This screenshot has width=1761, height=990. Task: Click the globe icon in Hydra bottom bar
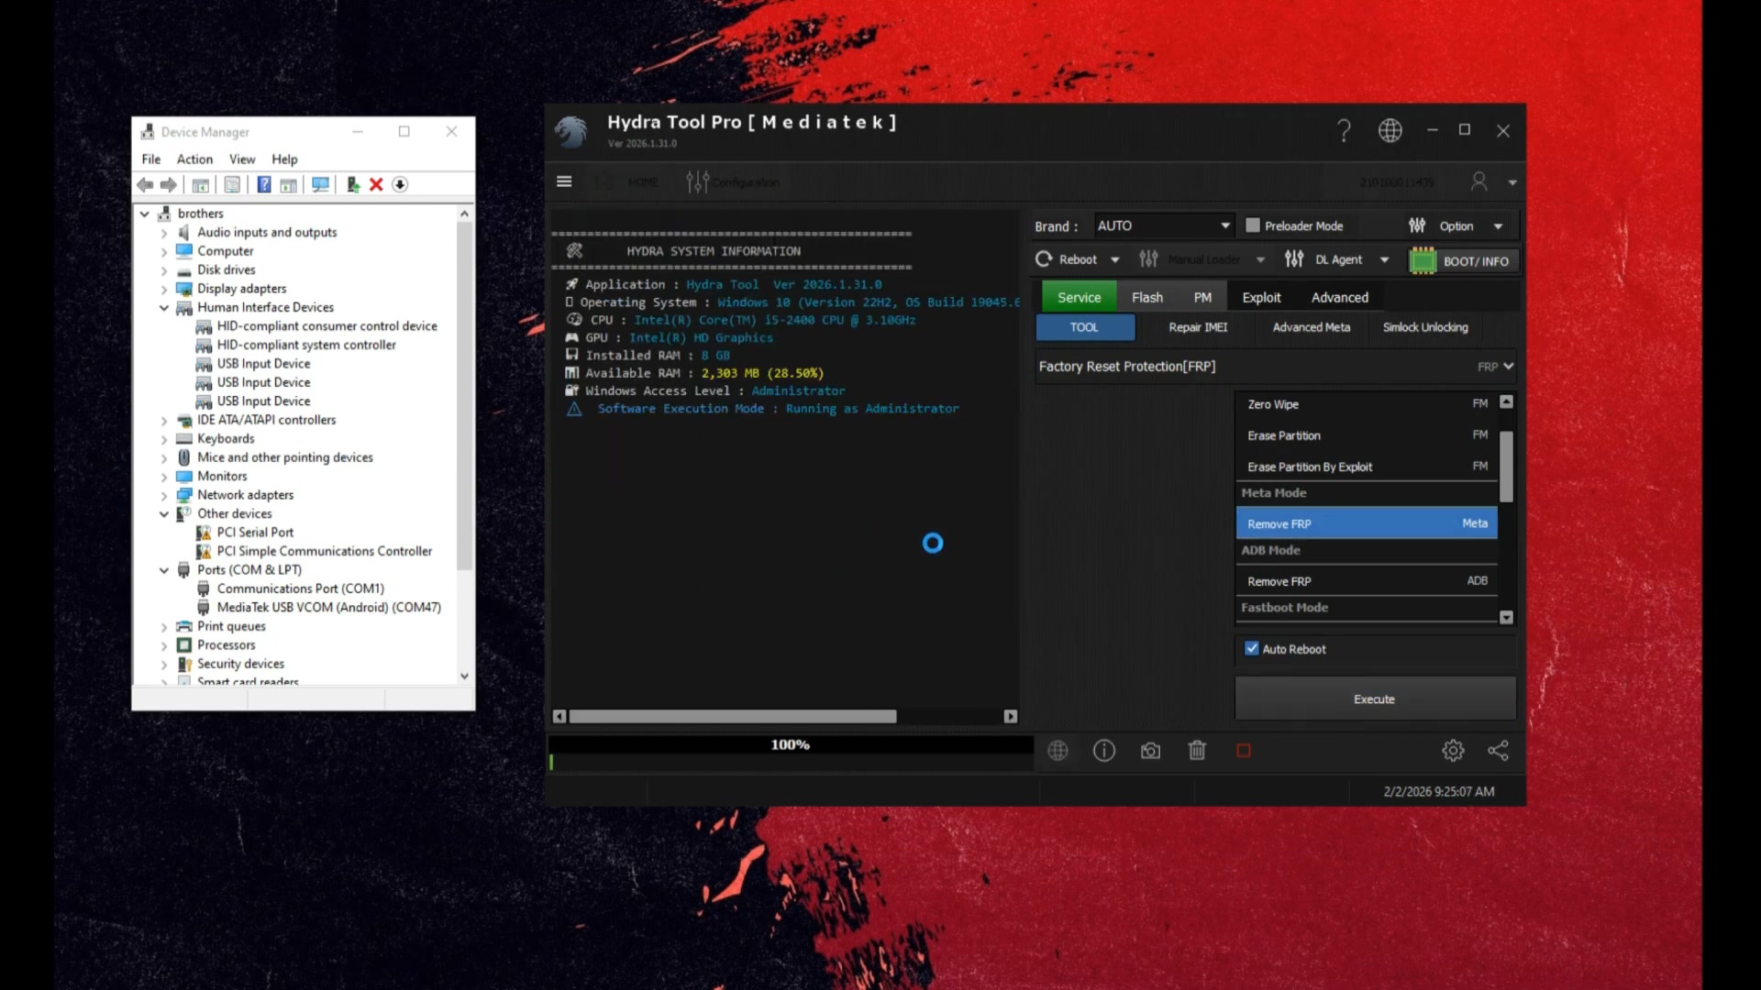[x=1058, y=751]
